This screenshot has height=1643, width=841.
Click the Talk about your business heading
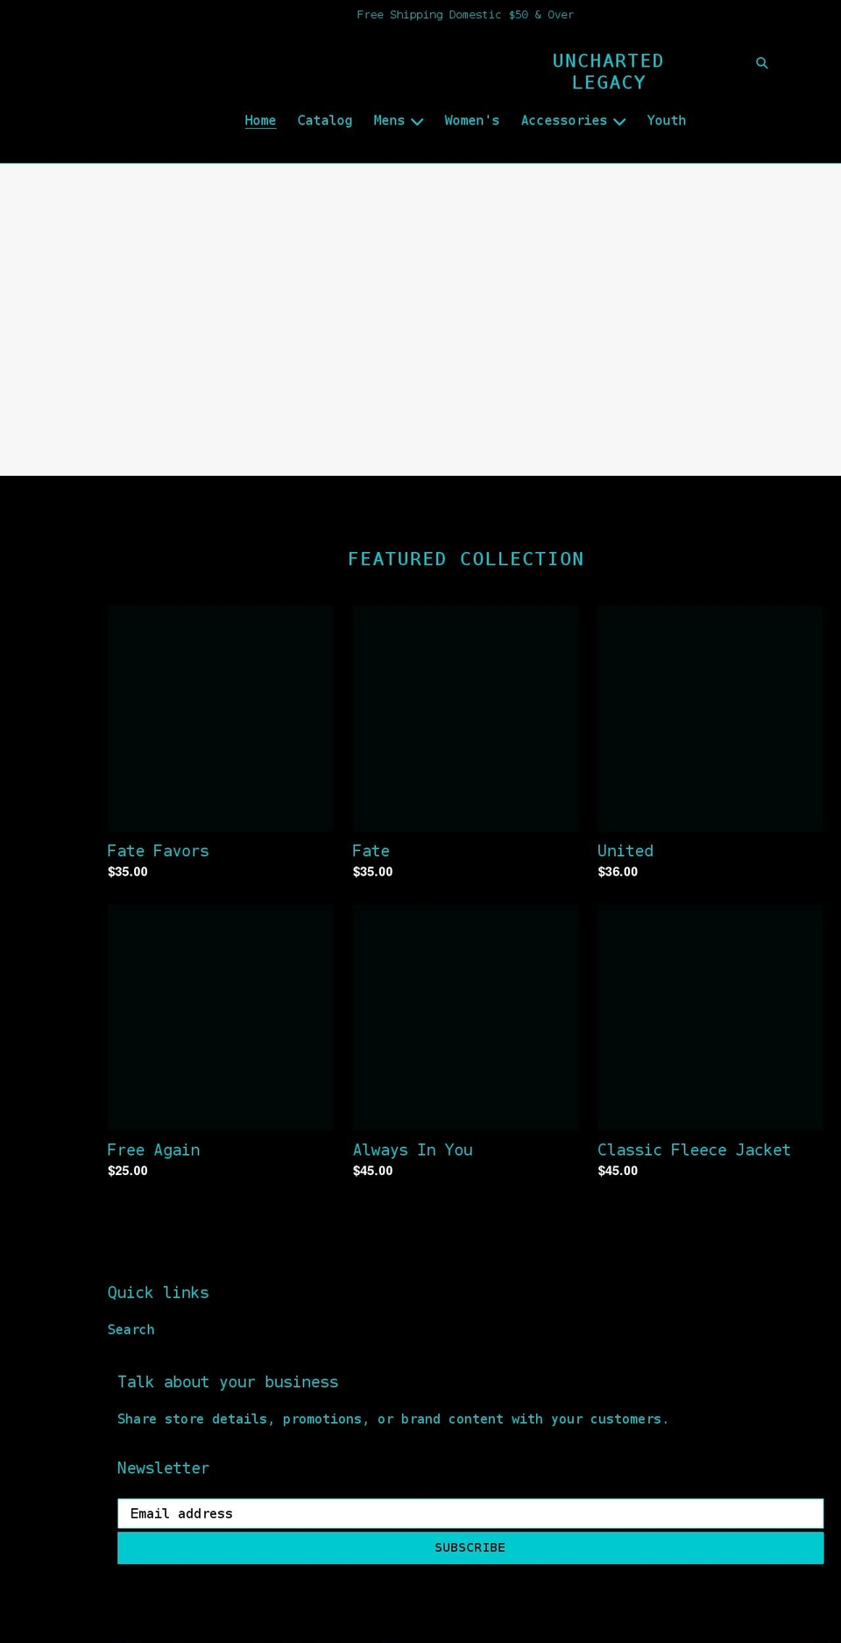[228, 1382]
